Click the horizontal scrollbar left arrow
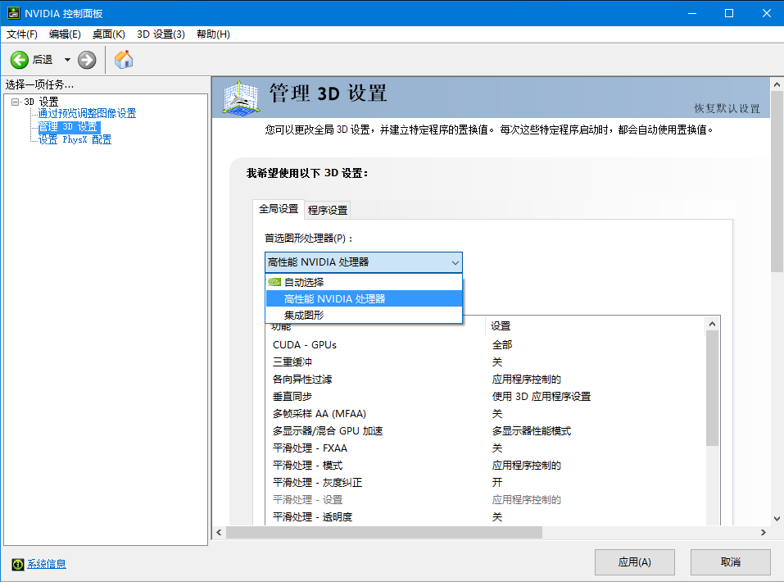 [219, 533]
